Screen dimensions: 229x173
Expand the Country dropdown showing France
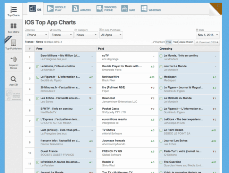[x=60, y=35]
